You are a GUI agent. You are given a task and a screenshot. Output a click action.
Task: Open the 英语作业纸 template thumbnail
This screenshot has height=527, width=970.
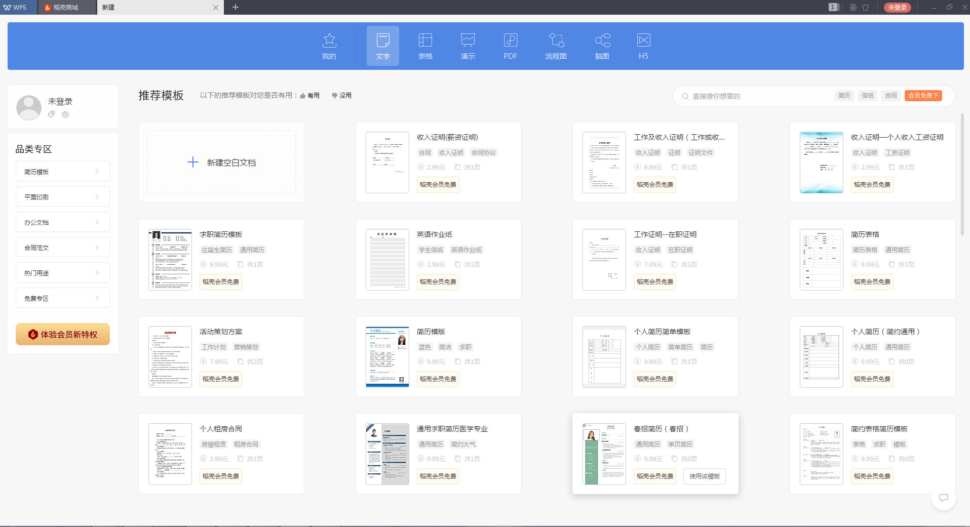click(x=387, y=260)
